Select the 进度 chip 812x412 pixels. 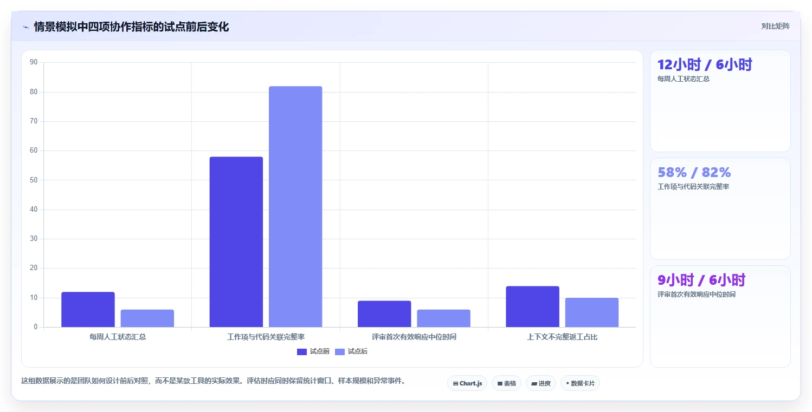tap(541, 383)
